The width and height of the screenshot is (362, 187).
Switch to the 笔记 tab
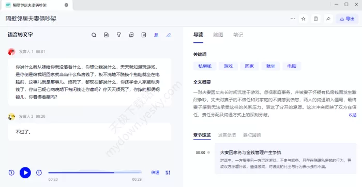click(x=238, y=35)
